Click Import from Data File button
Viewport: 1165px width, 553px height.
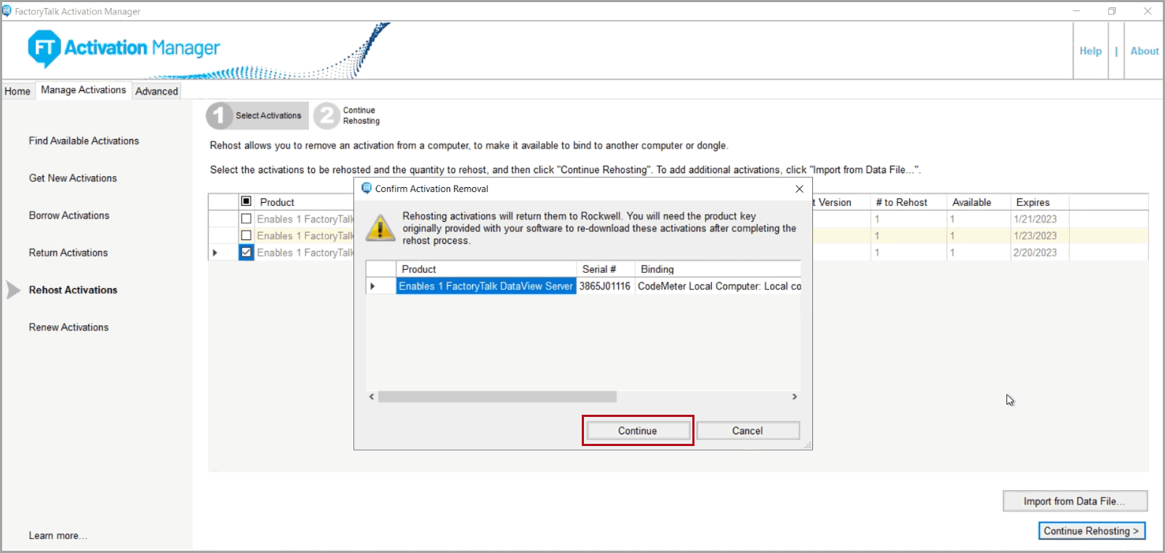[x=1075, y=501]
